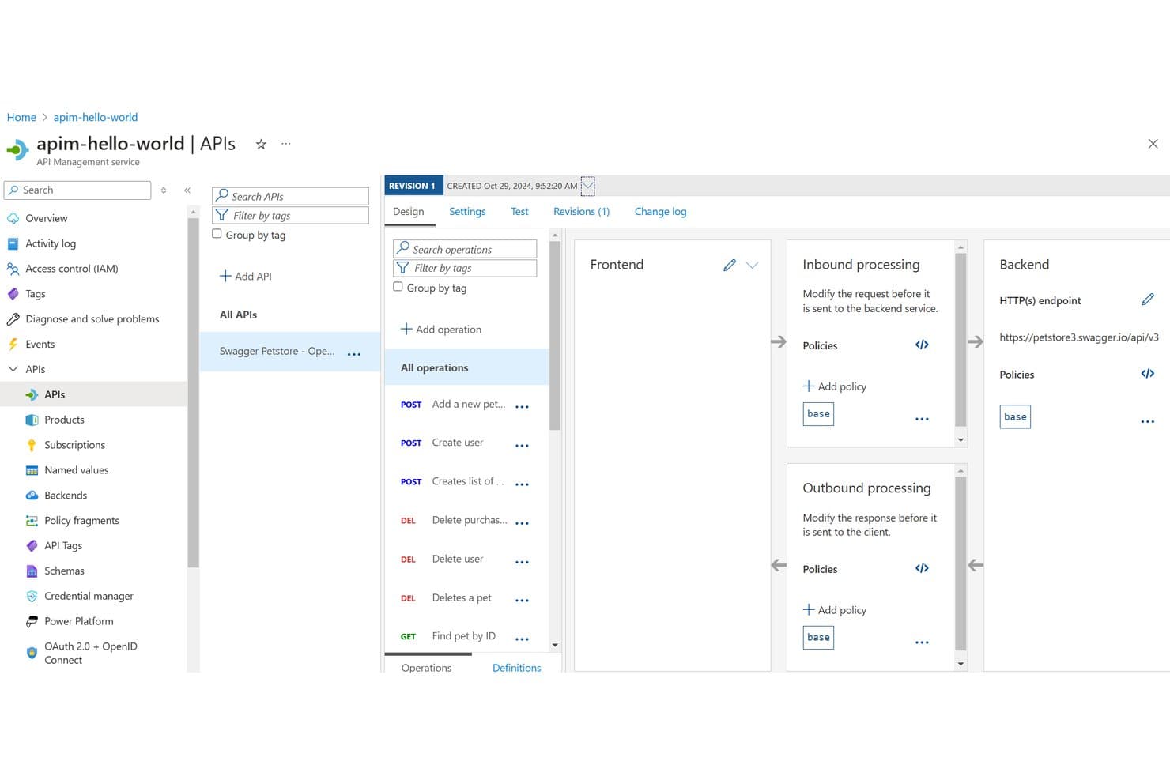1170x780 pixels.
Task: Click Filter by tags in operations panel
Action: click(465, 268)
